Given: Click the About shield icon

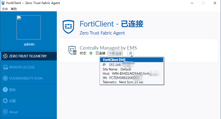Looking at the screenshot, I should 5,112.
